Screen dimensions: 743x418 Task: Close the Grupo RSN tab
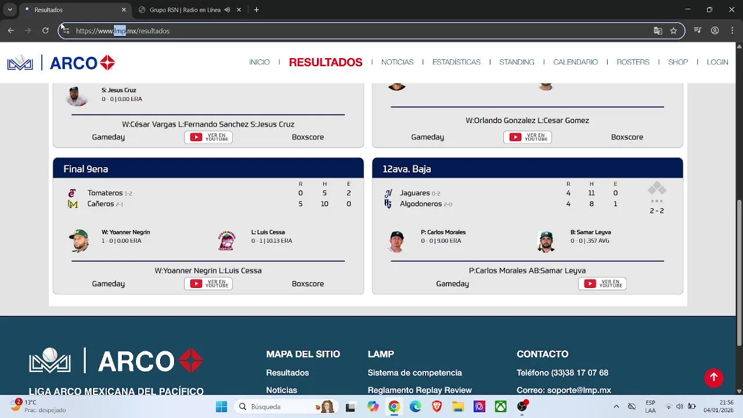click(x=239, y=10)
